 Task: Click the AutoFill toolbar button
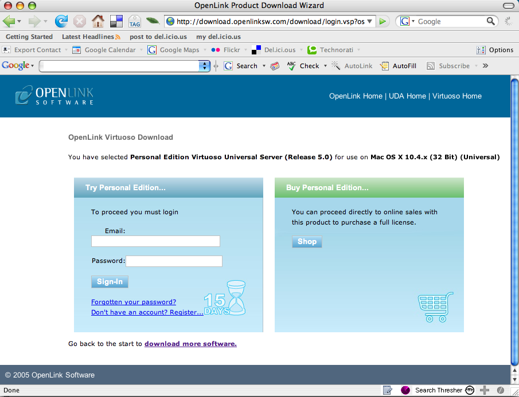[398, 66]
